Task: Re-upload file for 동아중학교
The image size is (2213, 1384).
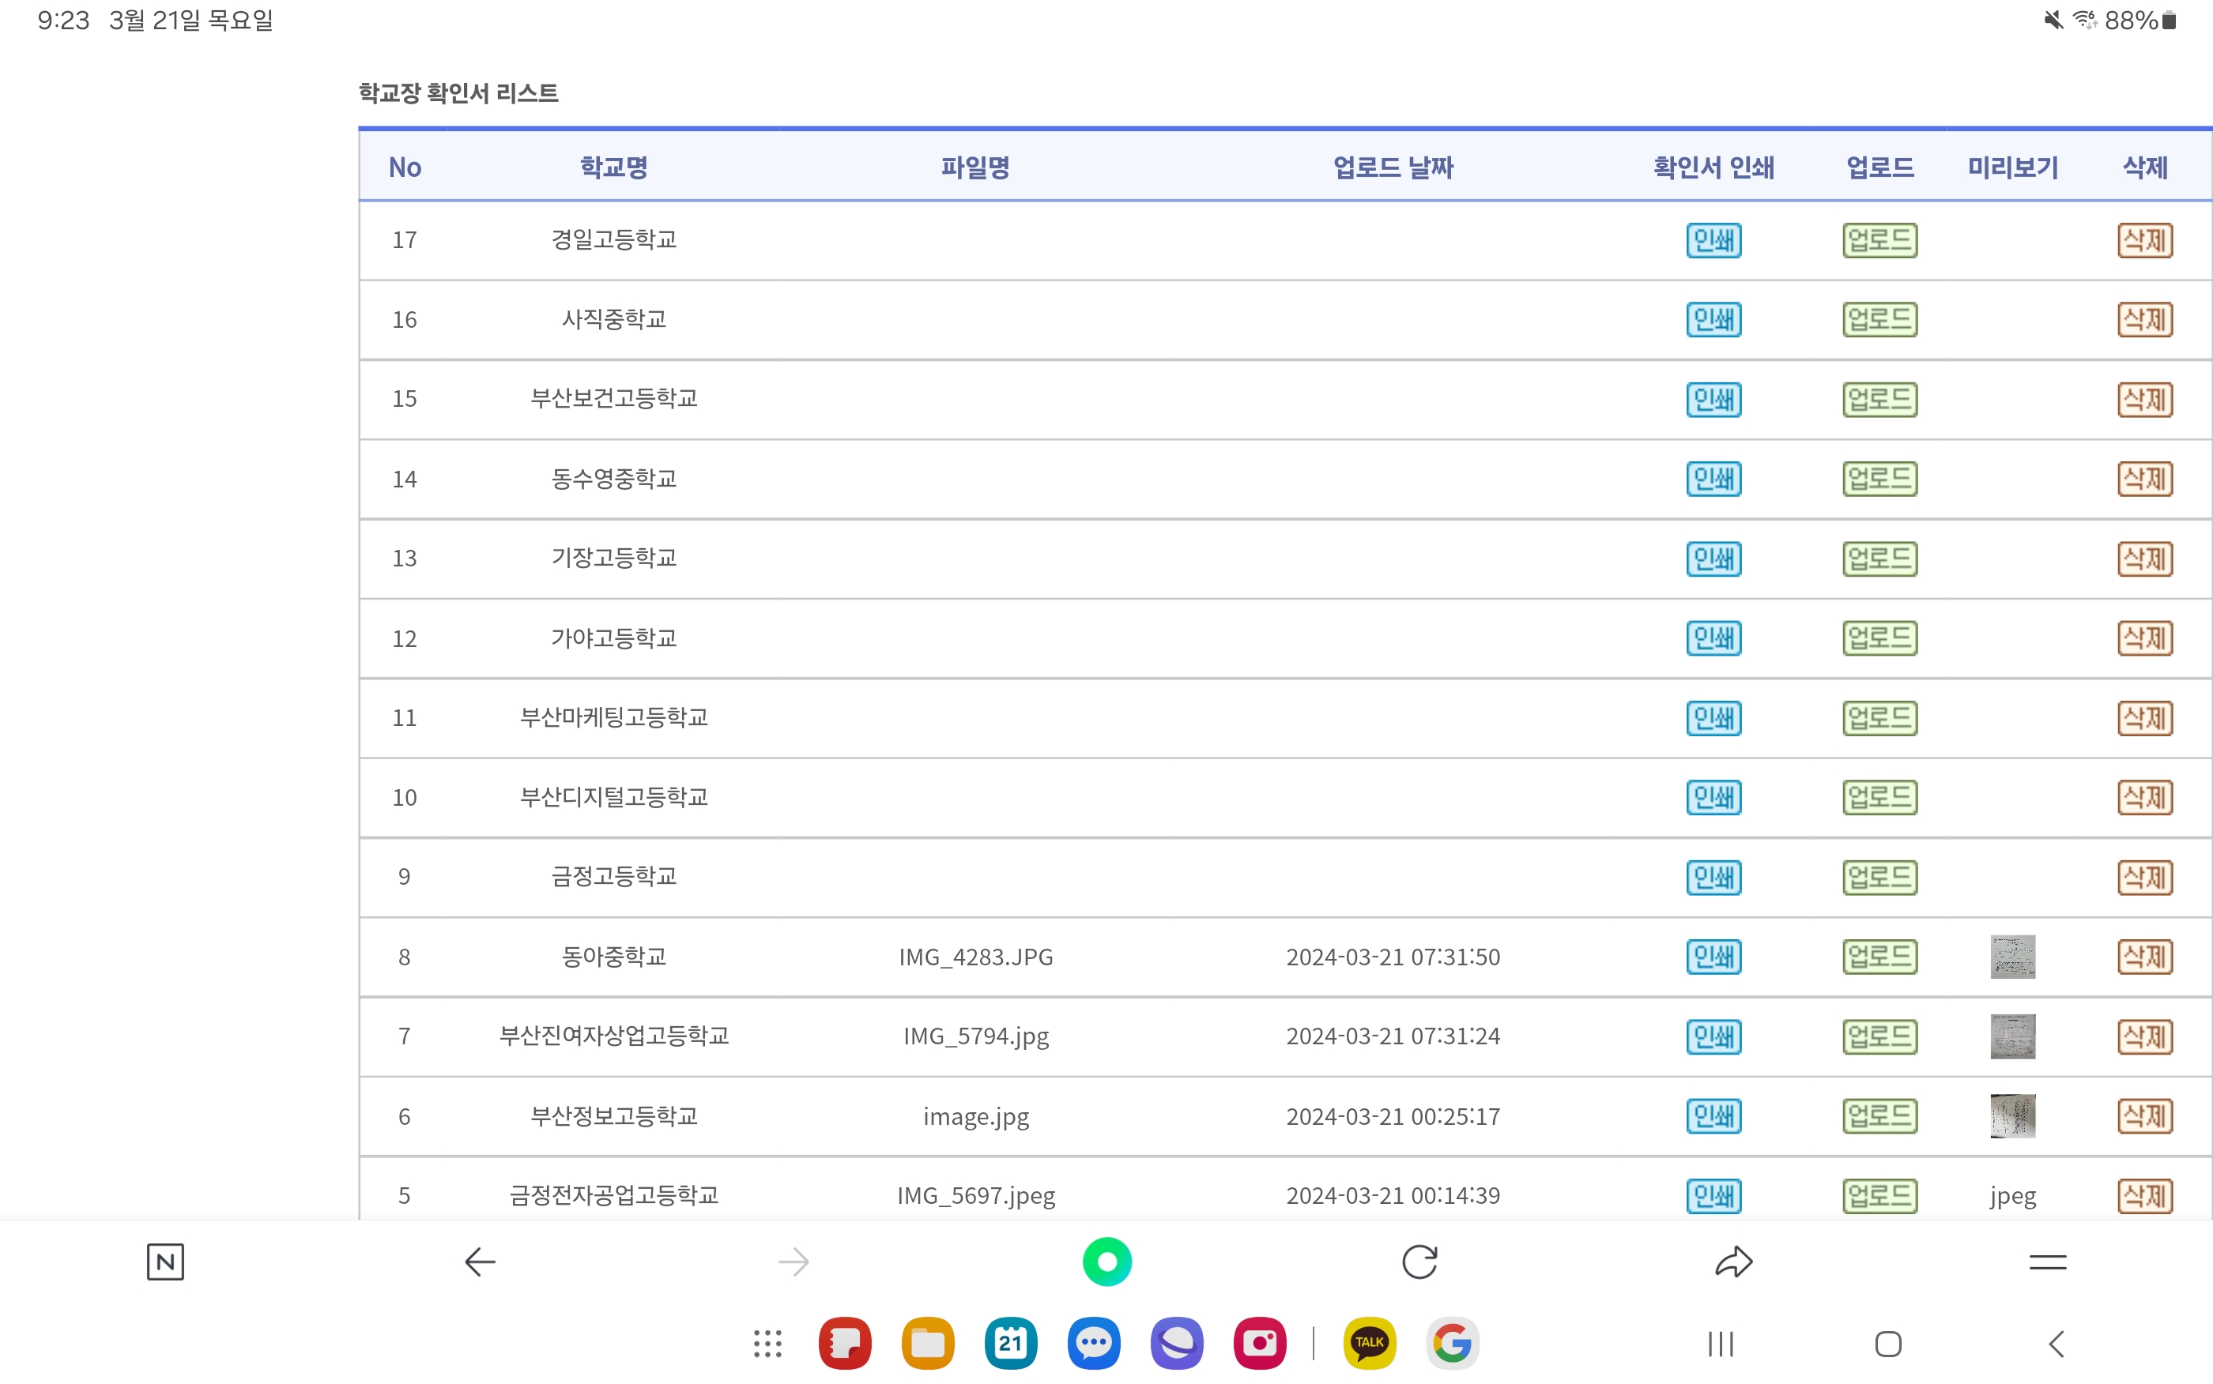Action: point(1879,957)
